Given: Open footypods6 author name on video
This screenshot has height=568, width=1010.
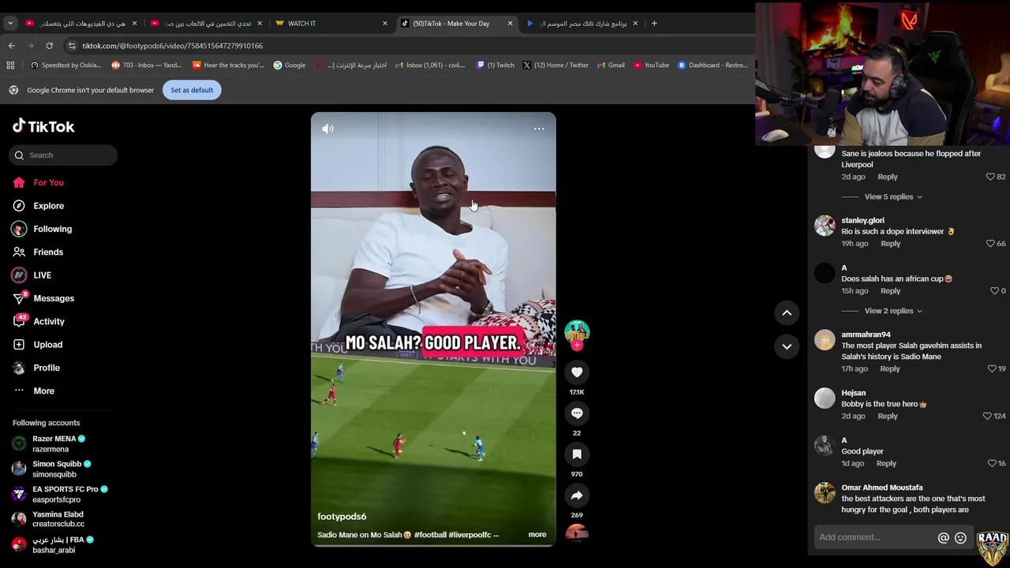Looking at the screenshot, I should 342,517.
